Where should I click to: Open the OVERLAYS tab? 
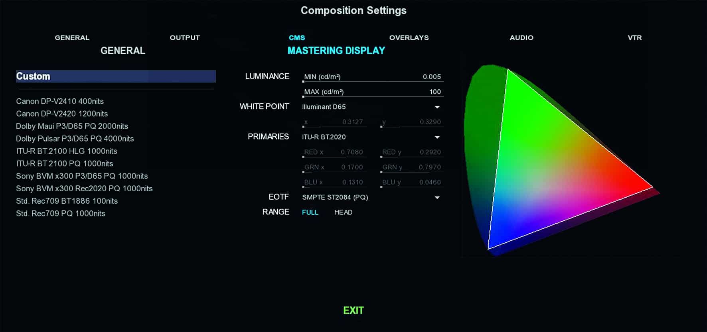tap(409, 38)
